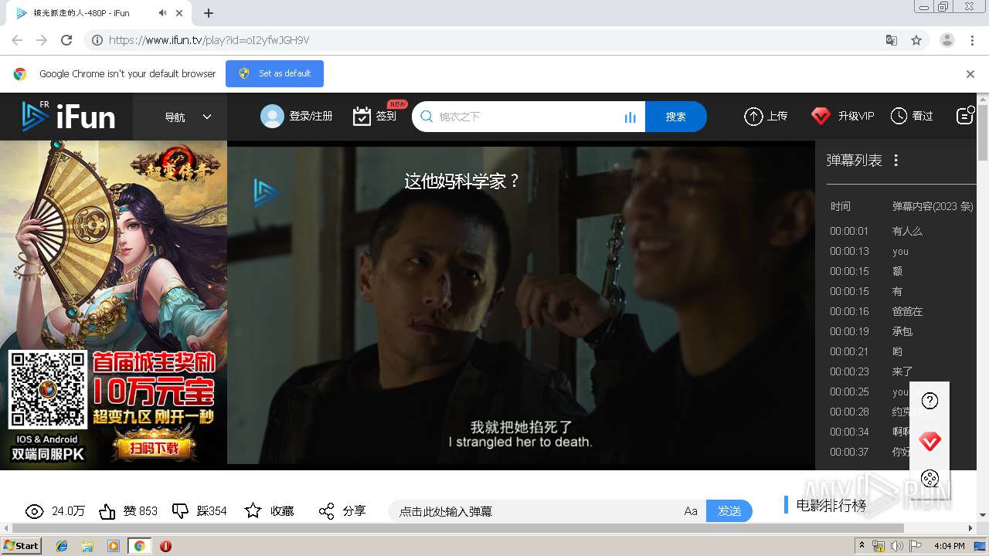Image resolution: width=989 pixels, height=556 pixels.
Task: Click the video player area
Action: (x=521, y=305)
